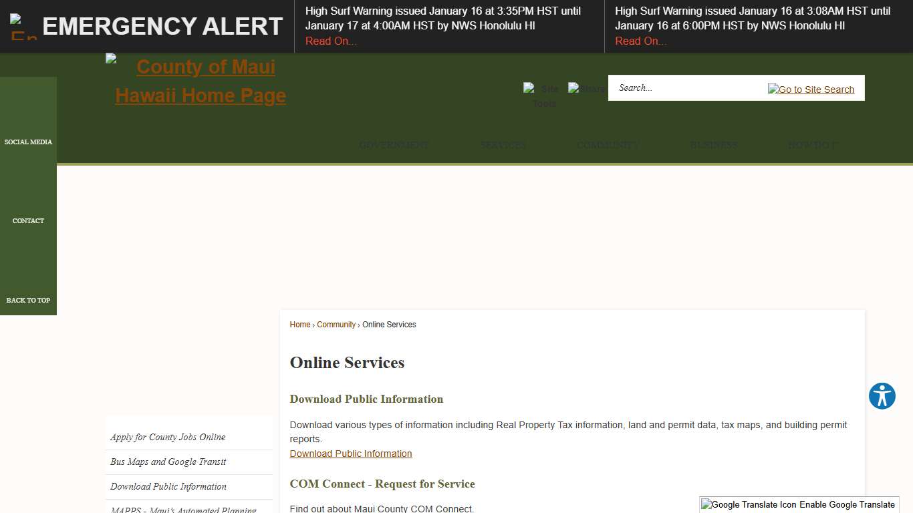Click the County of Maui home page logo
The width and height of the screenshot is (913, 513).
[199, 81]
